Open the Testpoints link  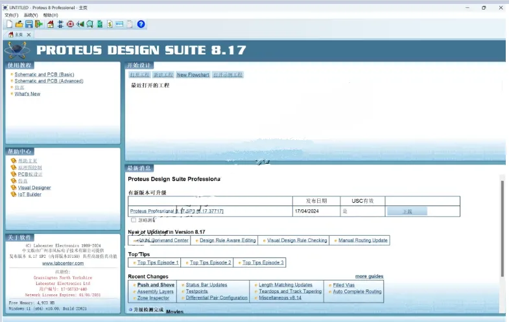coord(196,291)
